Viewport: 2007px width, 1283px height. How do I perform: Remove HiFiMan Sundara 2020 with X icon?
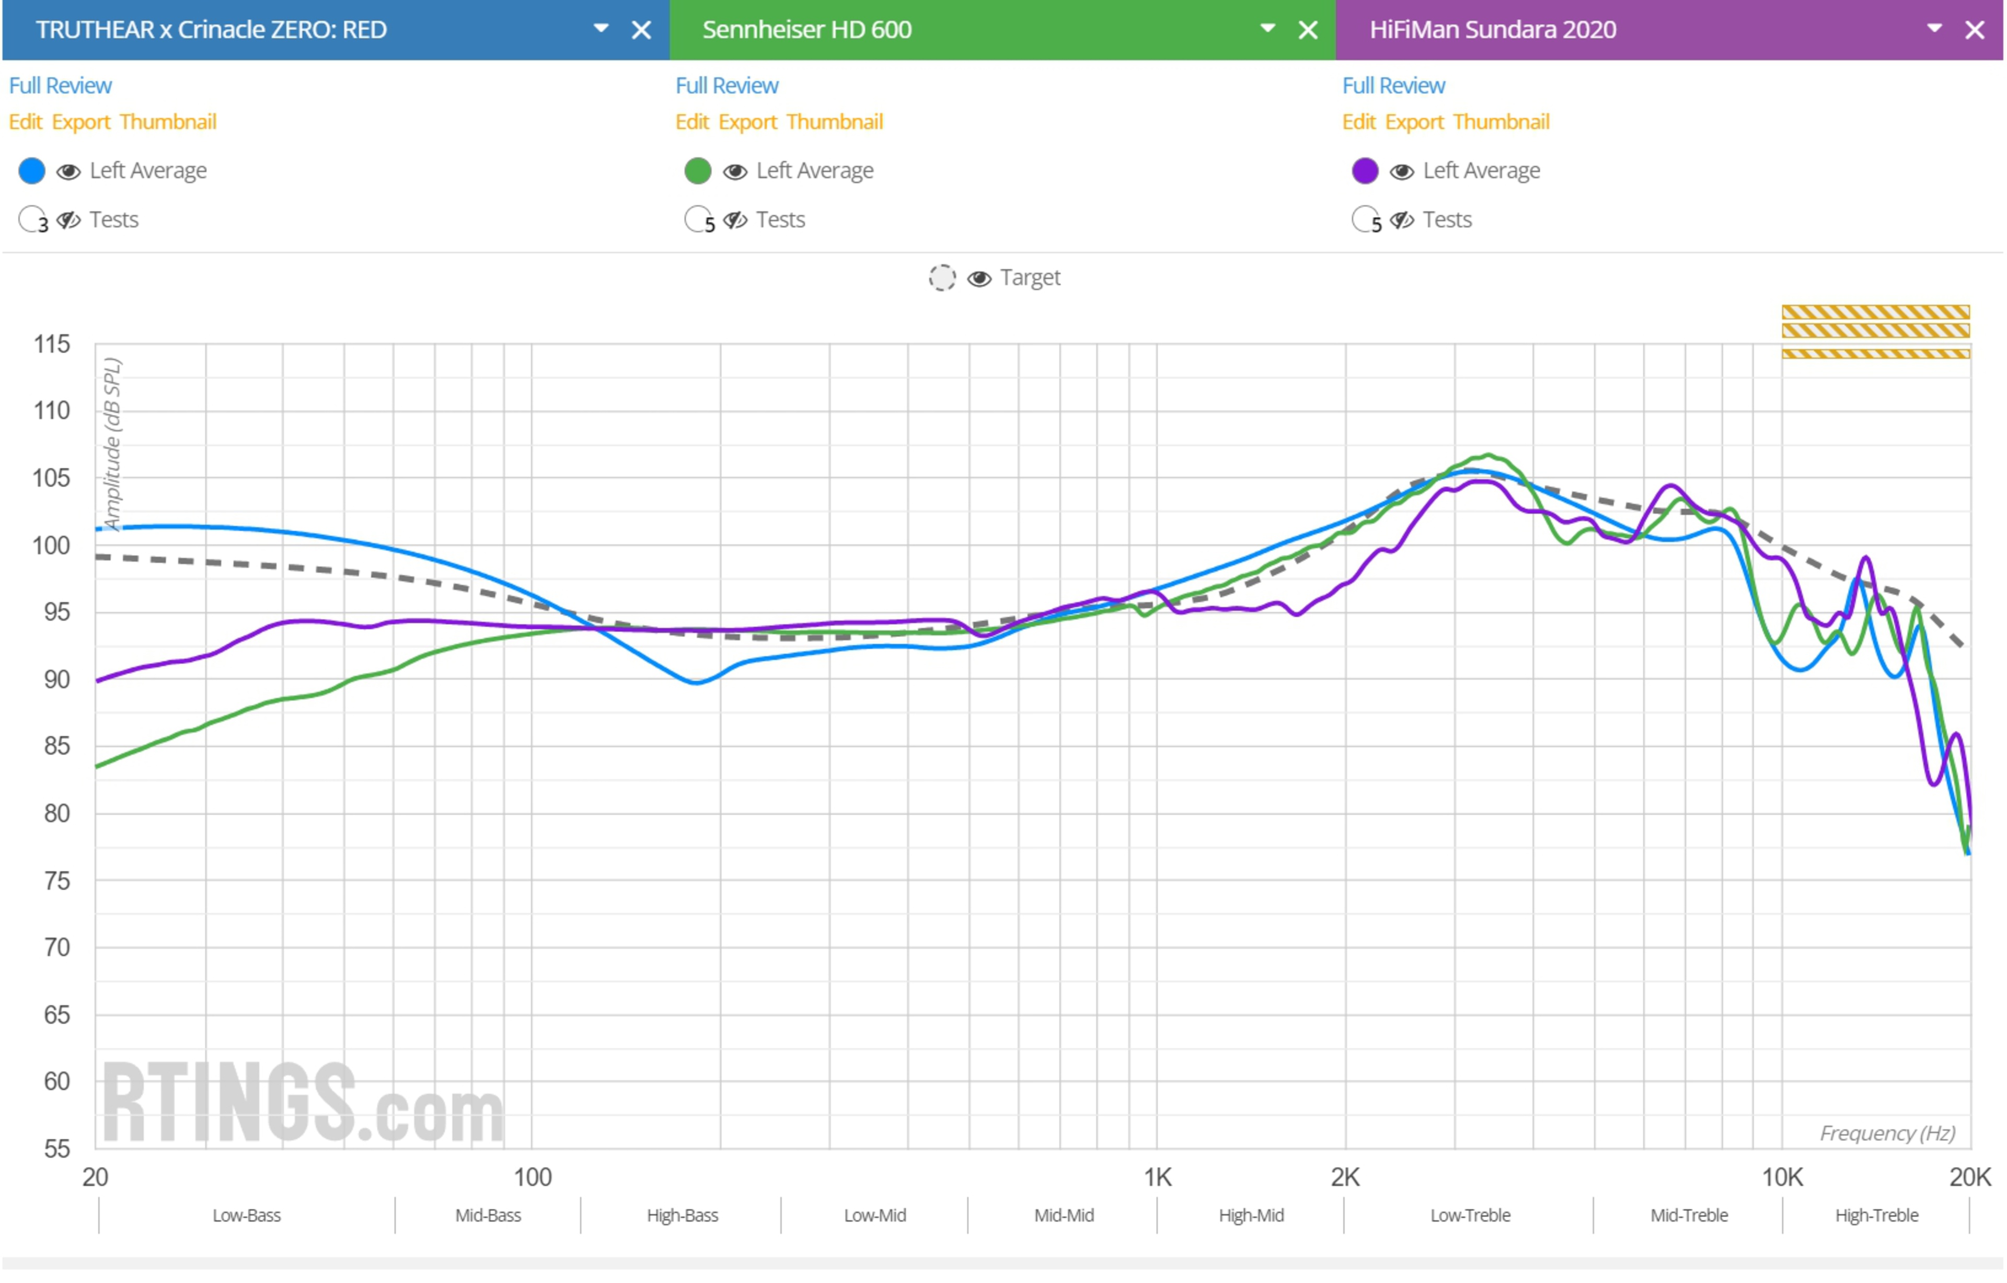pos(1975,30)
